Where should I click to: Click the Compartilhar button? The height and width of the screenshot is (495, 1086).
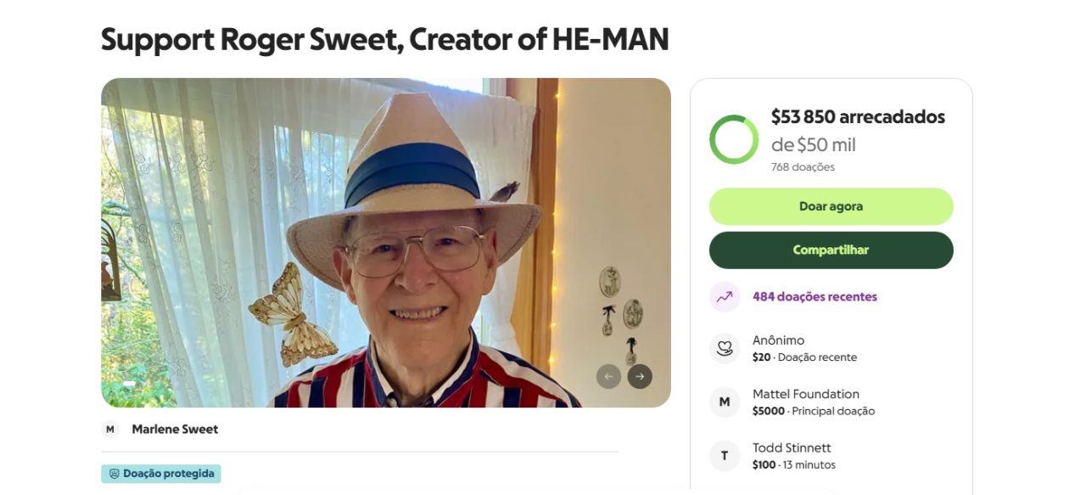(x=831, y=250)
